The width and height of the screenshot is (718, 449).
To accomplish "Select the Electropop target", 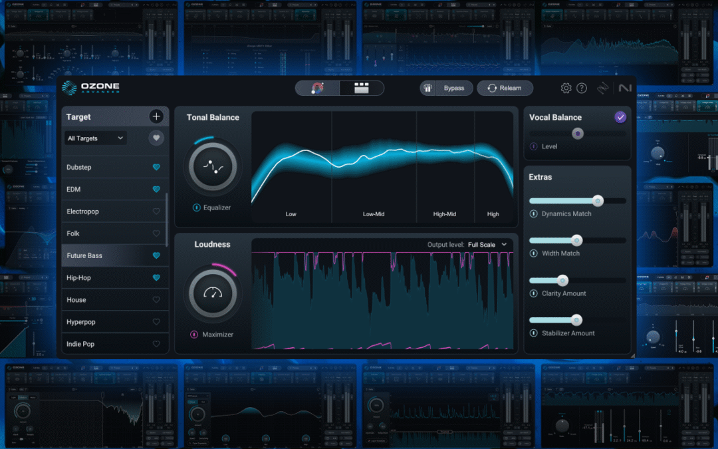I will [x=115, y=212].
